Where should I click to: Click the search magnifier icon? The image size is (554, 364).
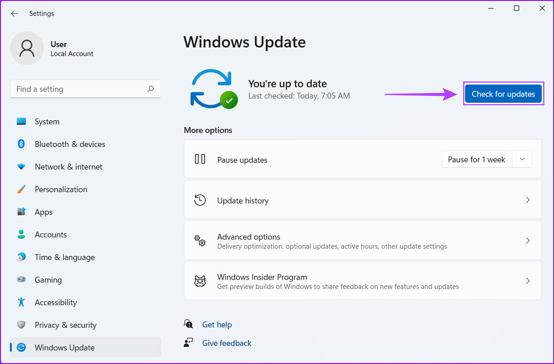[x=151, y=89]
